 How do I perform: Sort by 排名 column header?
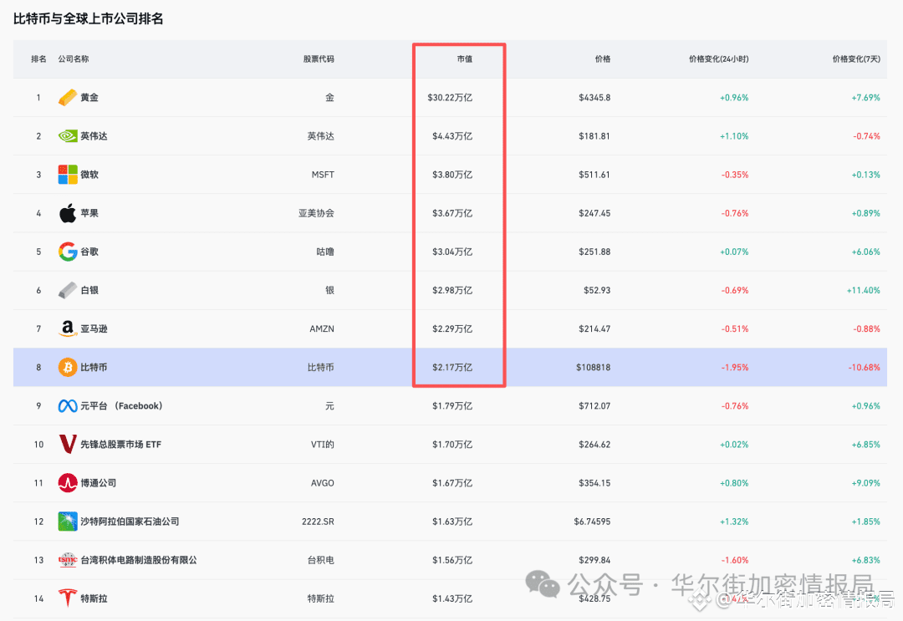click(x=38, y=59)
